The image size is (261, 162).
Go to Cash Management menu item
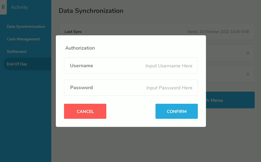(x=23, y=39)
